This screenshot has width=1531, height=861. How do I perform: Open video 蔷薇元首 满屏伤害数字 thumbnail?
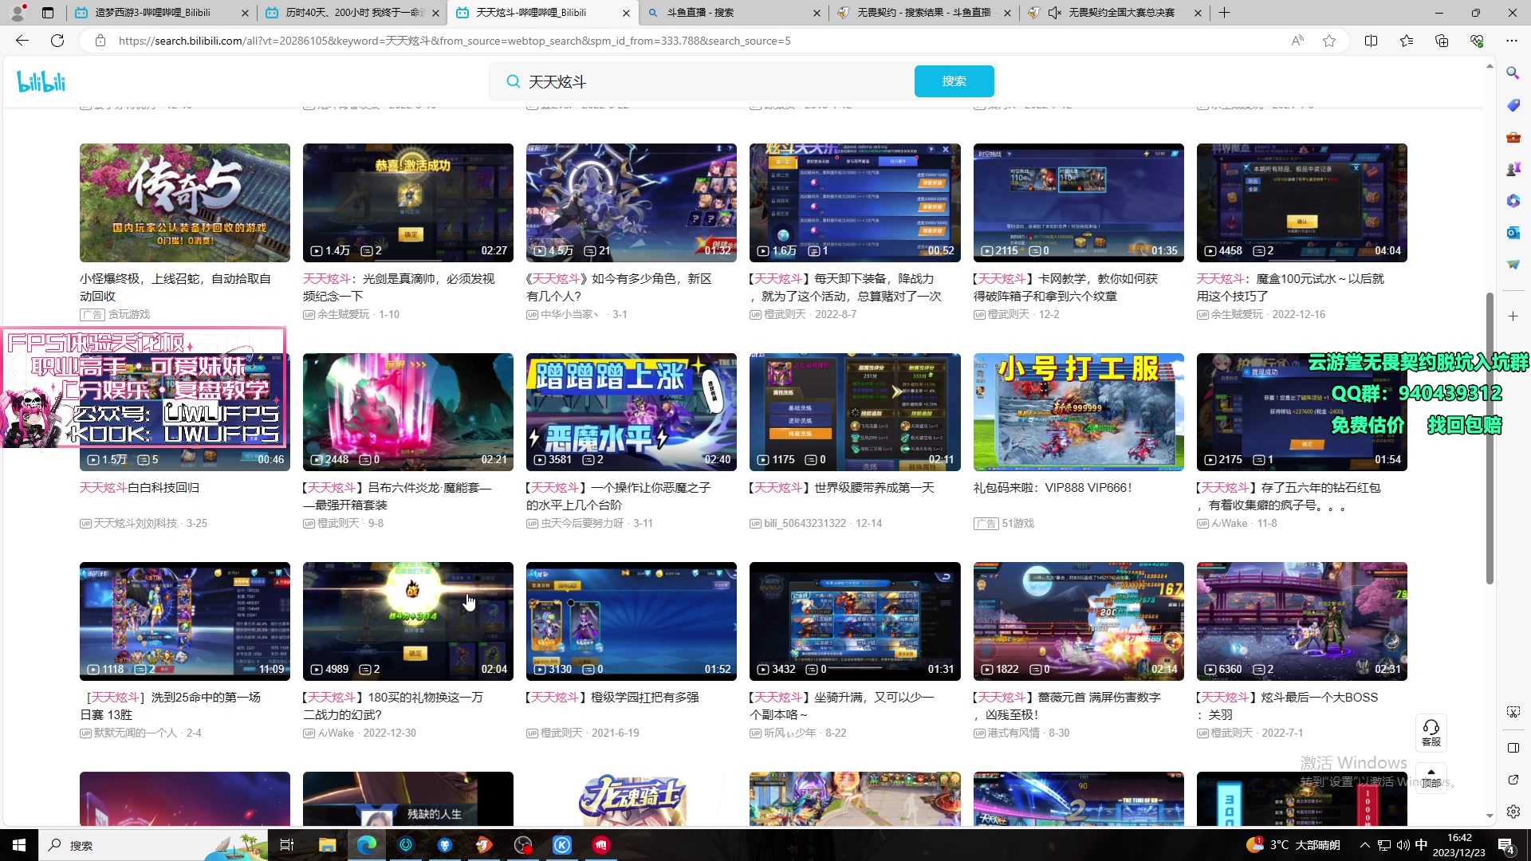click(x=1078, y=621)
